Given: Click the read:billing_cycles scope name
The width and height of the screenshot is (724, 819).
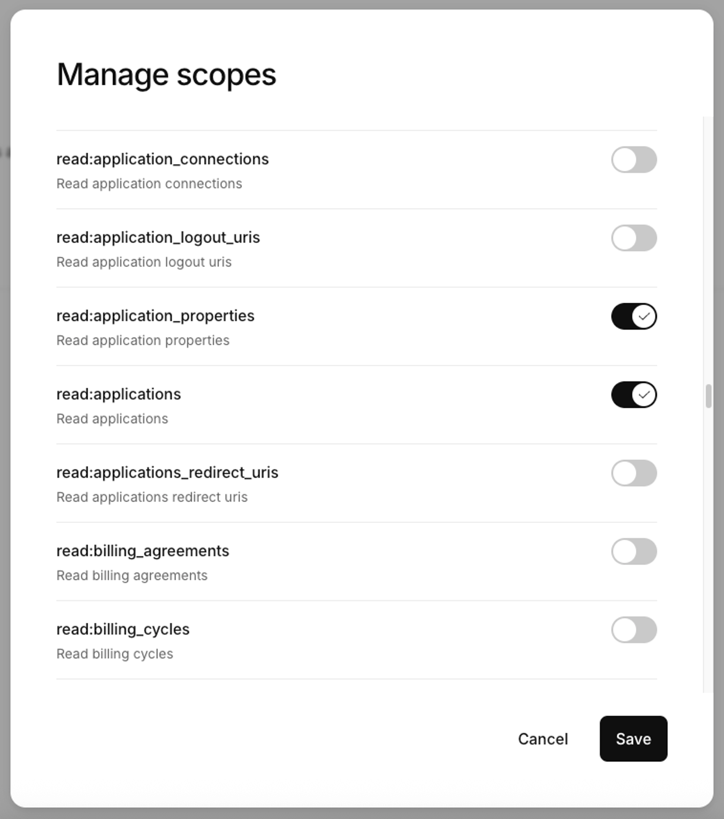Looking at the screenshot, I should [x=123, y=629].
